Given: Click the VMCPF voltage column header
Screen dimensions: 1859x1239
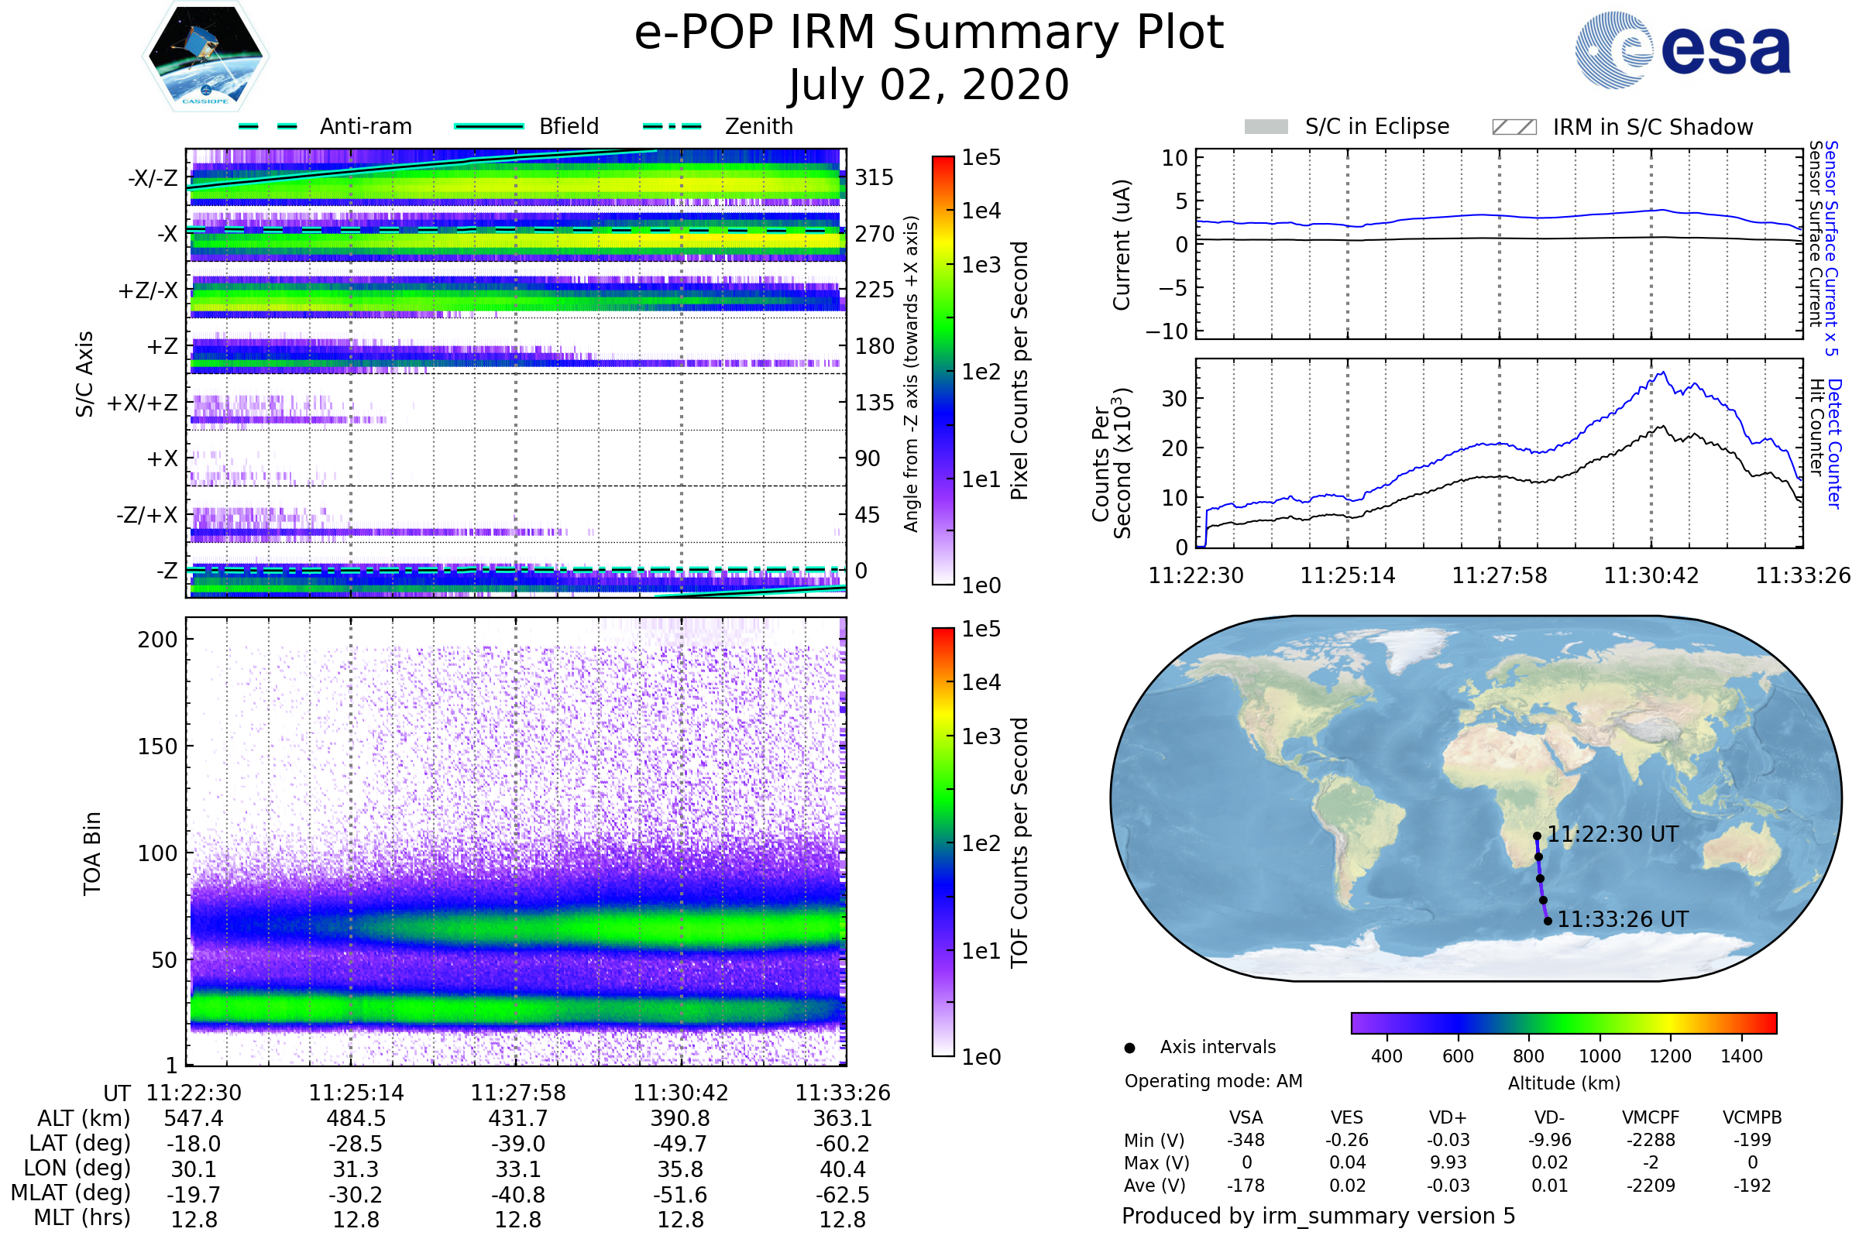Looking at the screenshot, I should pyautogui.click(x=1651, y=1117).
